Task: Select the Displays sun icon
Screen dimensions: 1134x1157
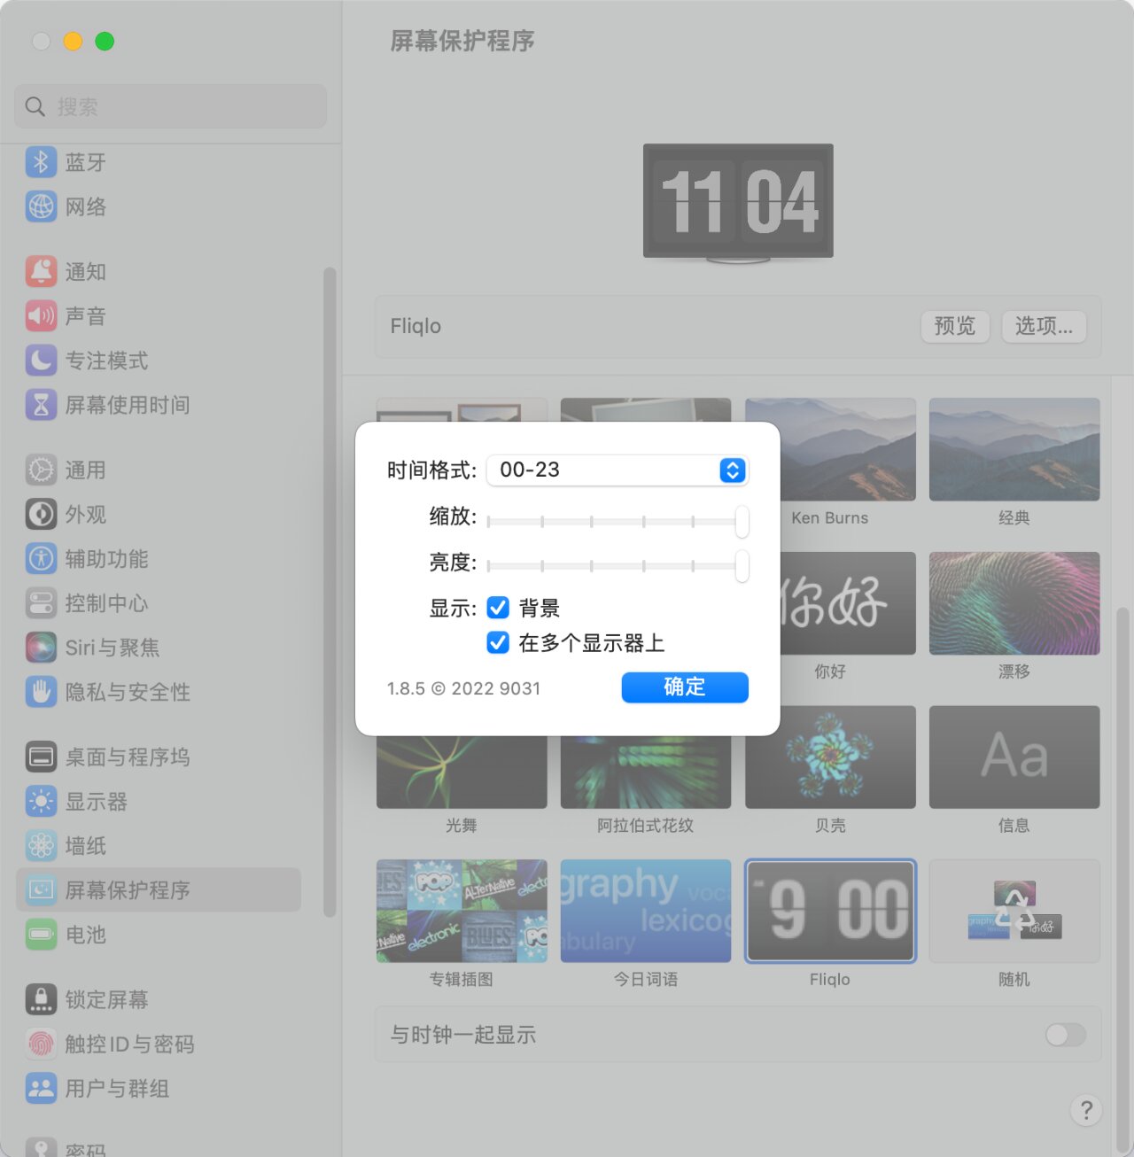Action: pyautogui.click(x=41, y=801)
